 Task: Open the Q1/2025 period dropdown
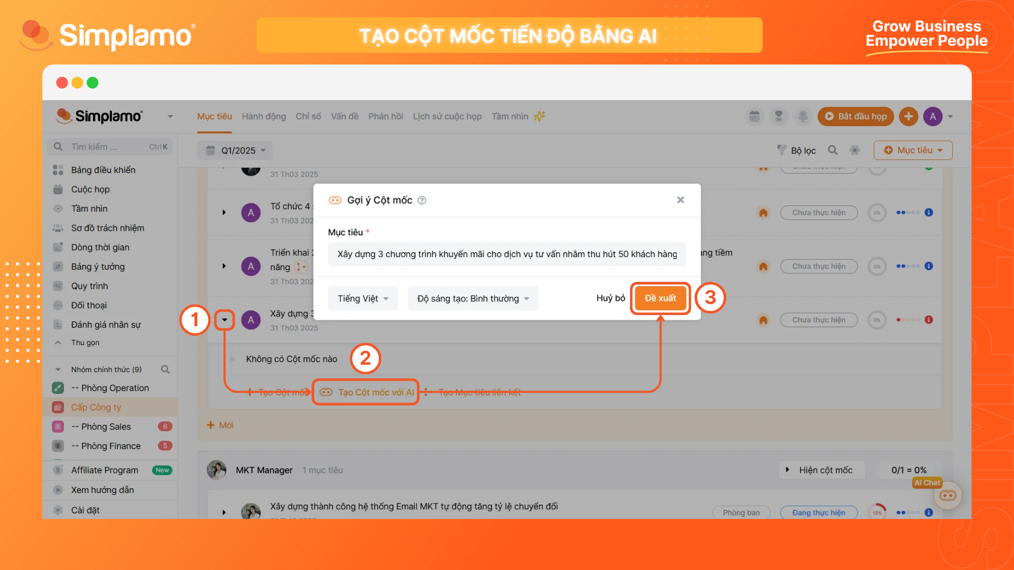[236, 150]
